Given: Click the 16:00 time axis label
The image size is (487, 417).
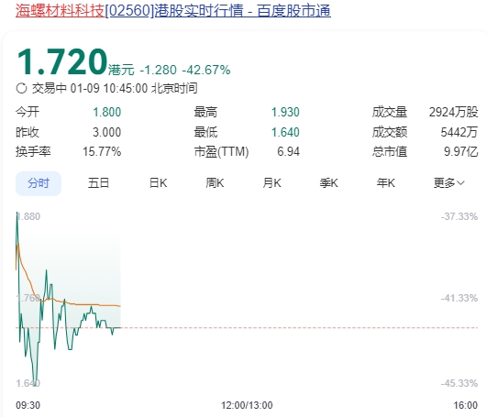Looking at the screenshot, I should 465,405.
